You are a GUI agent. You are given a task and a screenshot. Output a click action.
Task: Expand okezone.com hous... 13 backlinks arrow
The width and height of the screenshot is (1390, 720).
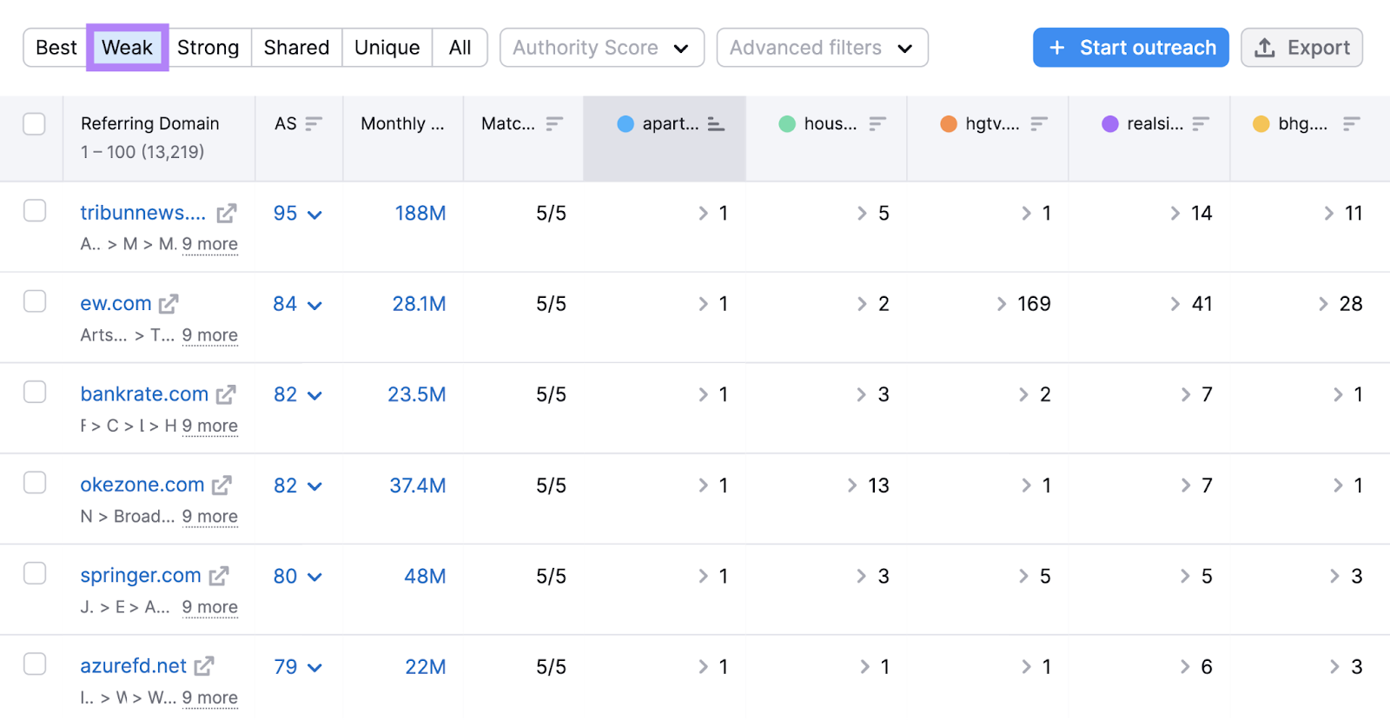[x=853, y=486]
